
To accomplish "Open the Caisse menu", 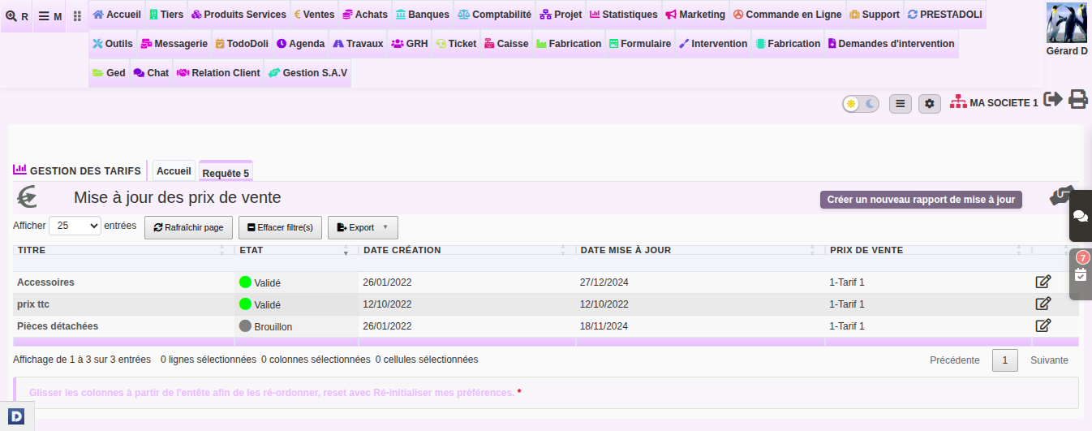I will tap(506, 44).
